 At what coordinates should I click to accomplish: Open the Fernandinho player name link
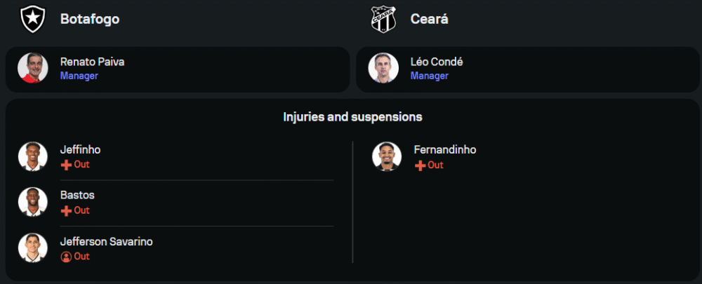(445, 150)
